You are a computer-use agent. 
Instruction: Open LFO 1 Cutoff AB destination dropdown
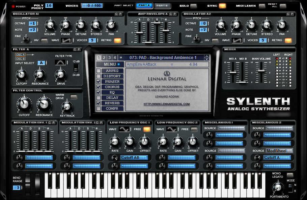click(x=134, y=158)
